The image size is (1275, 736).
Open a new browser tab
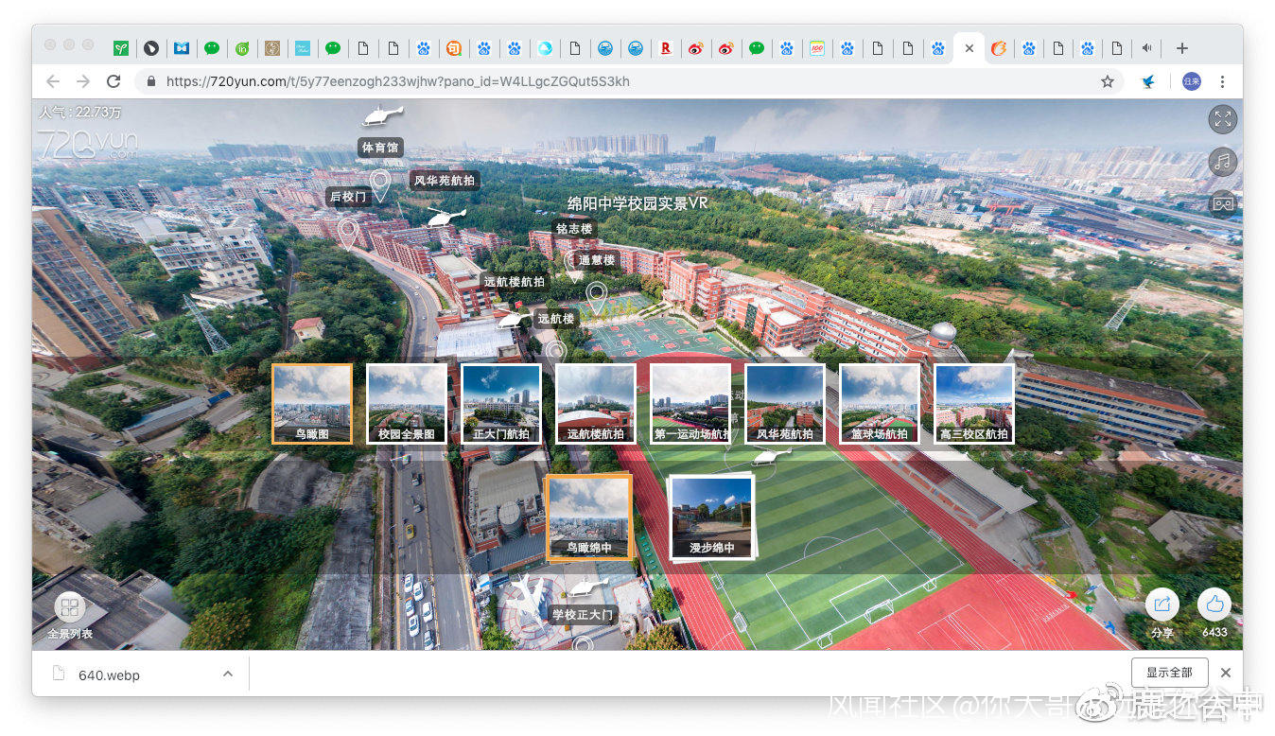(x=1181, y=48)
